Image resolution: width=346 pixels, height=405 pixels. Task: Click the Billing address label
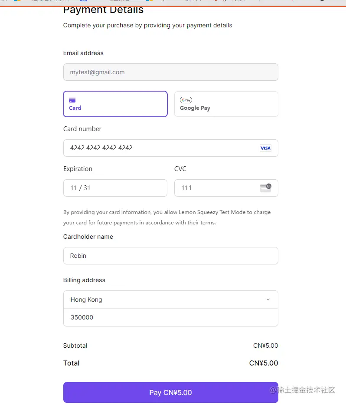tap(84, 280)
